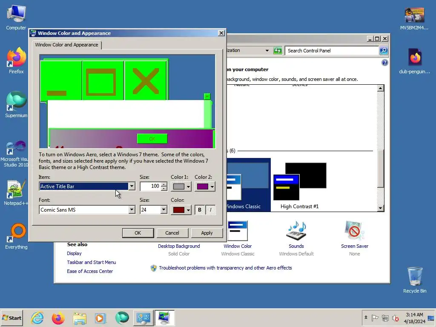Screen dimensions: 436x327
Task: Click the Screen Saver icon
Action: 354,231
